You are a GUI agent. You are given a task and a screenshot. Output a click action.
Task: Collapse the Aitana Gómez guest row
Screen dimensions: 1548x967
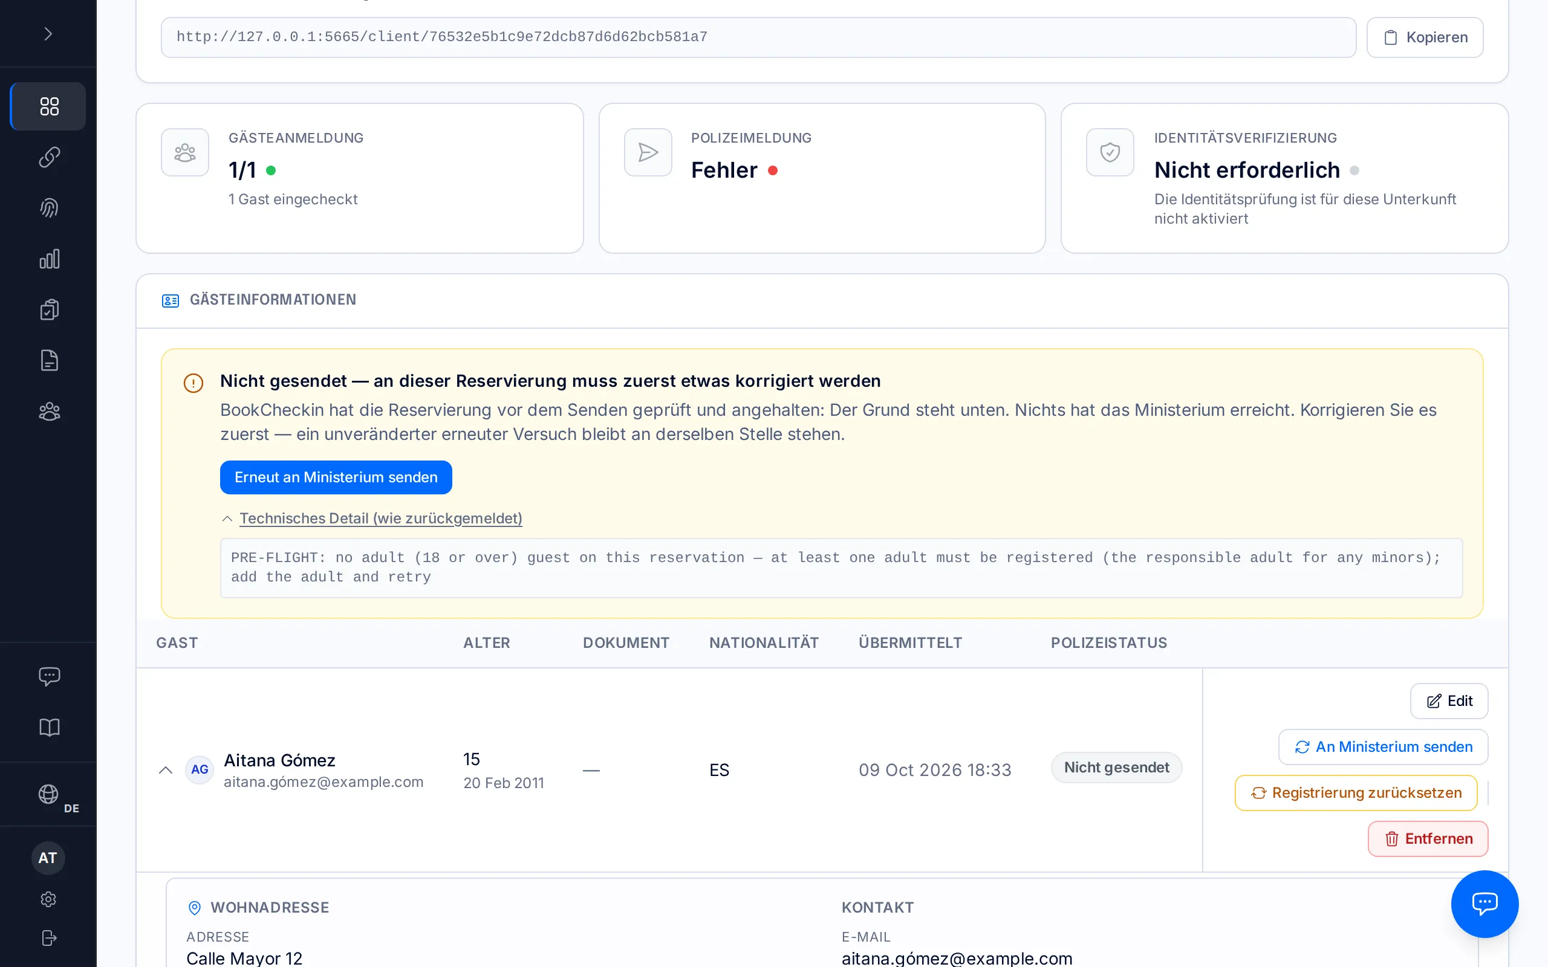coord(166,769)
